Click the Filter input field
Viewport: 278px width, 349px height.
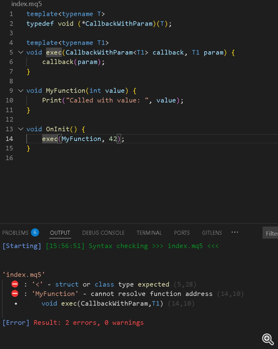tap(271, 233)
